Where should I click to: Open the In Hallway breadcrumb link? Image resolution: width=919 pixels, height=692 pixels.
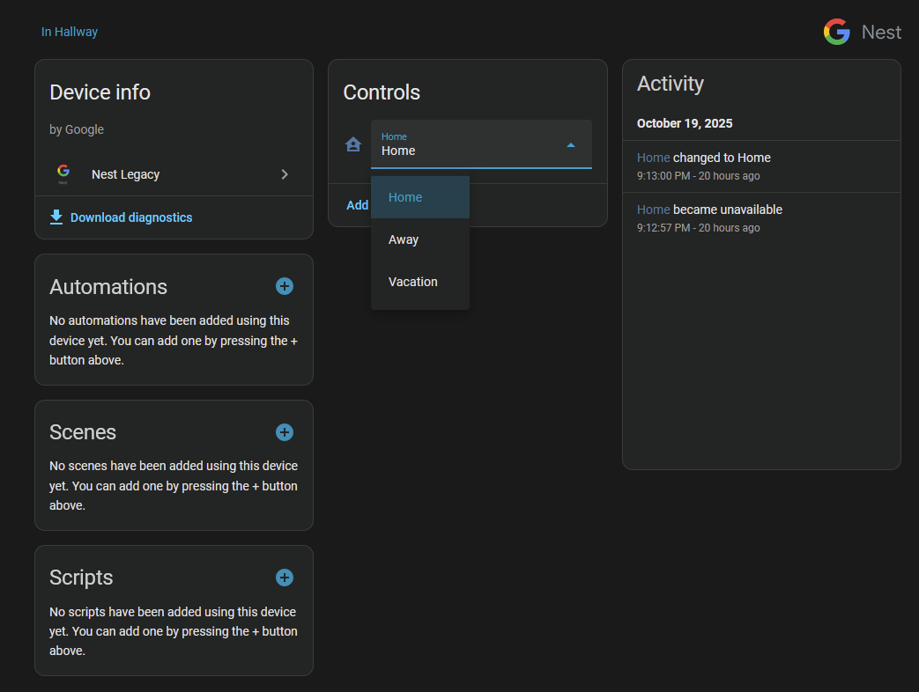click(x=69, y=32)
